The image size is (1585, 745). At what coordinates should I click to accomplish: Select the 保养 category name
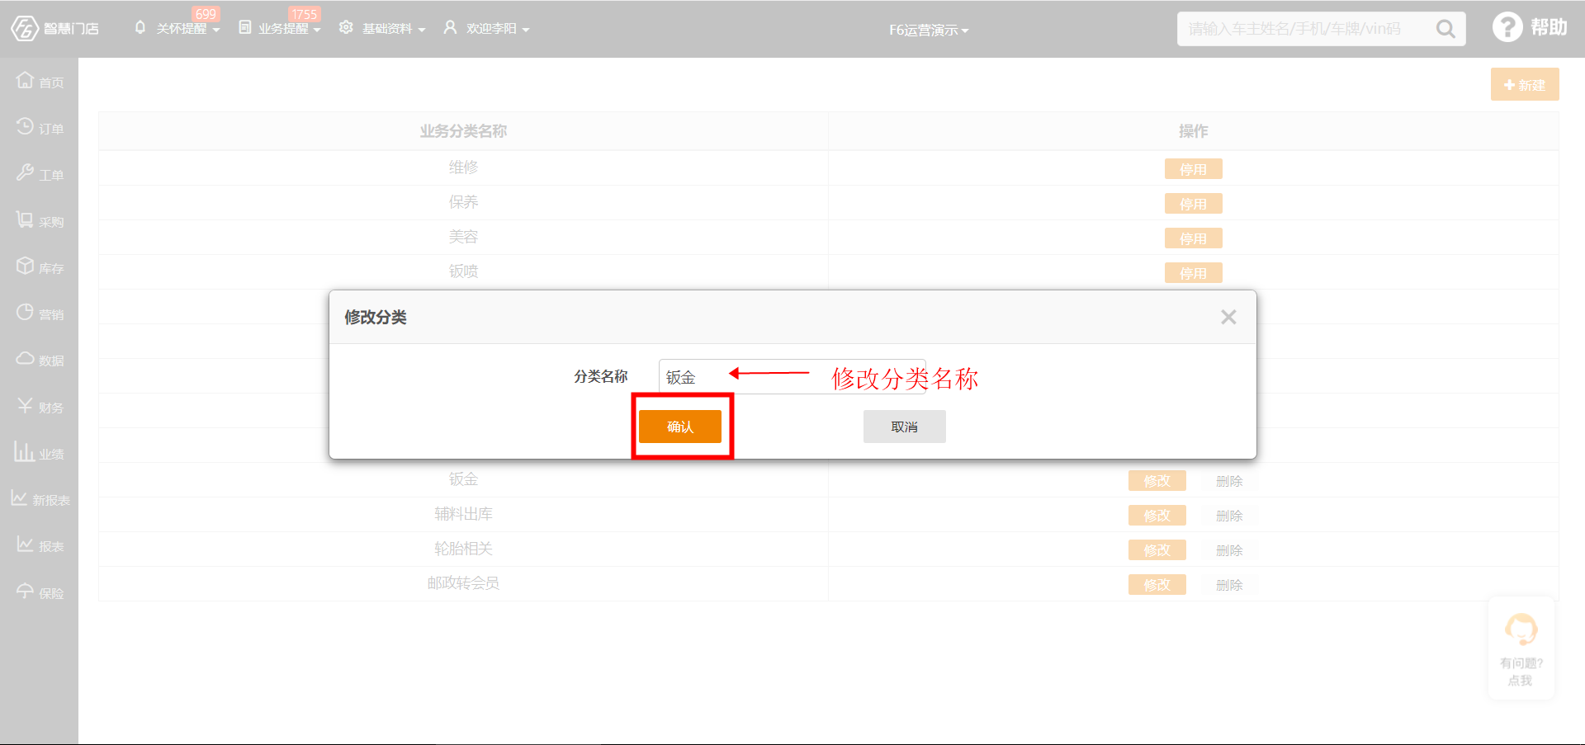point(463,202)
